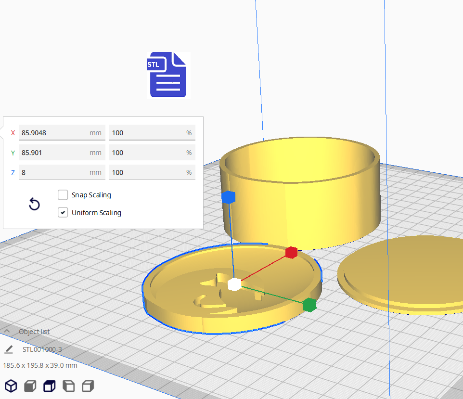Click the green Y-axis scale handle
Viewport: 463px width, 399px height.
tap(309, 305)
